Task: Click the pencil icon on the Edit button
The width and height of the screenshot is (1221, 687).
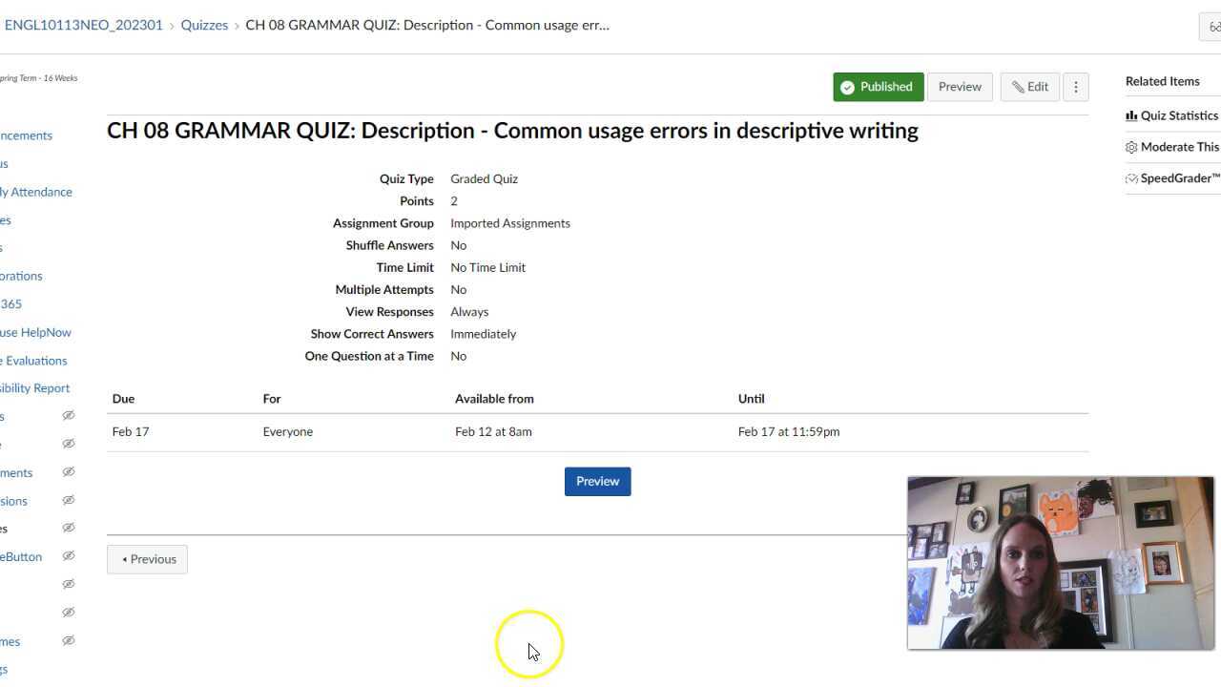Action: click(1020, 86)
